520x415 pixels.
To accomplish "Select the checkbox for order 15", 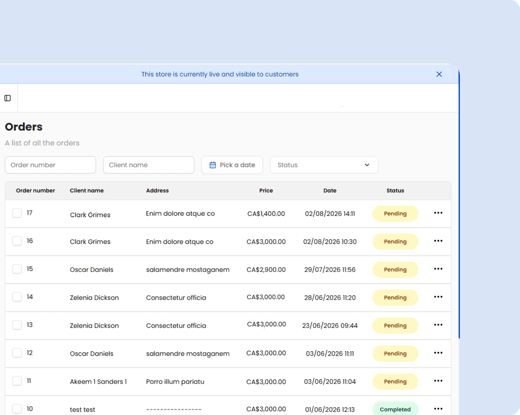I will pyautogui.click(x=17, y=269).
